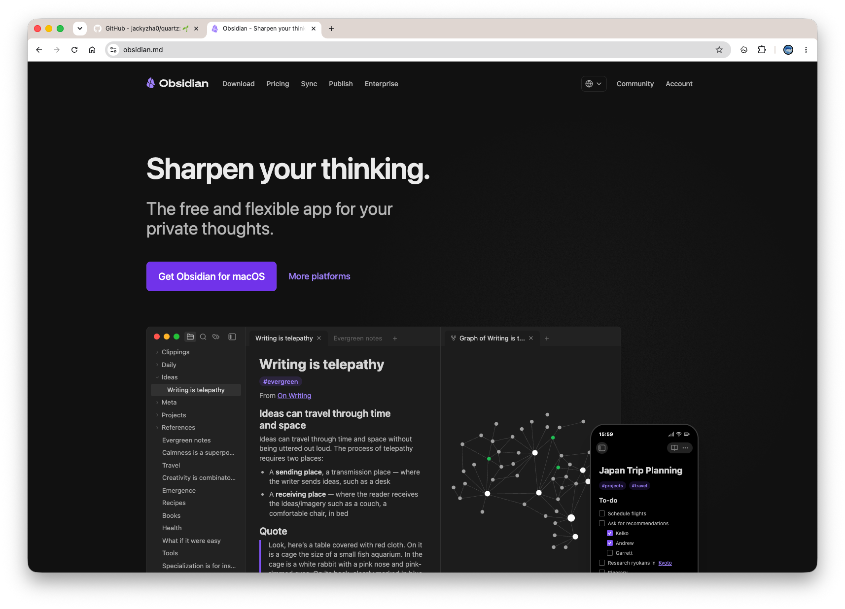Expand the Meta folder

157,403
